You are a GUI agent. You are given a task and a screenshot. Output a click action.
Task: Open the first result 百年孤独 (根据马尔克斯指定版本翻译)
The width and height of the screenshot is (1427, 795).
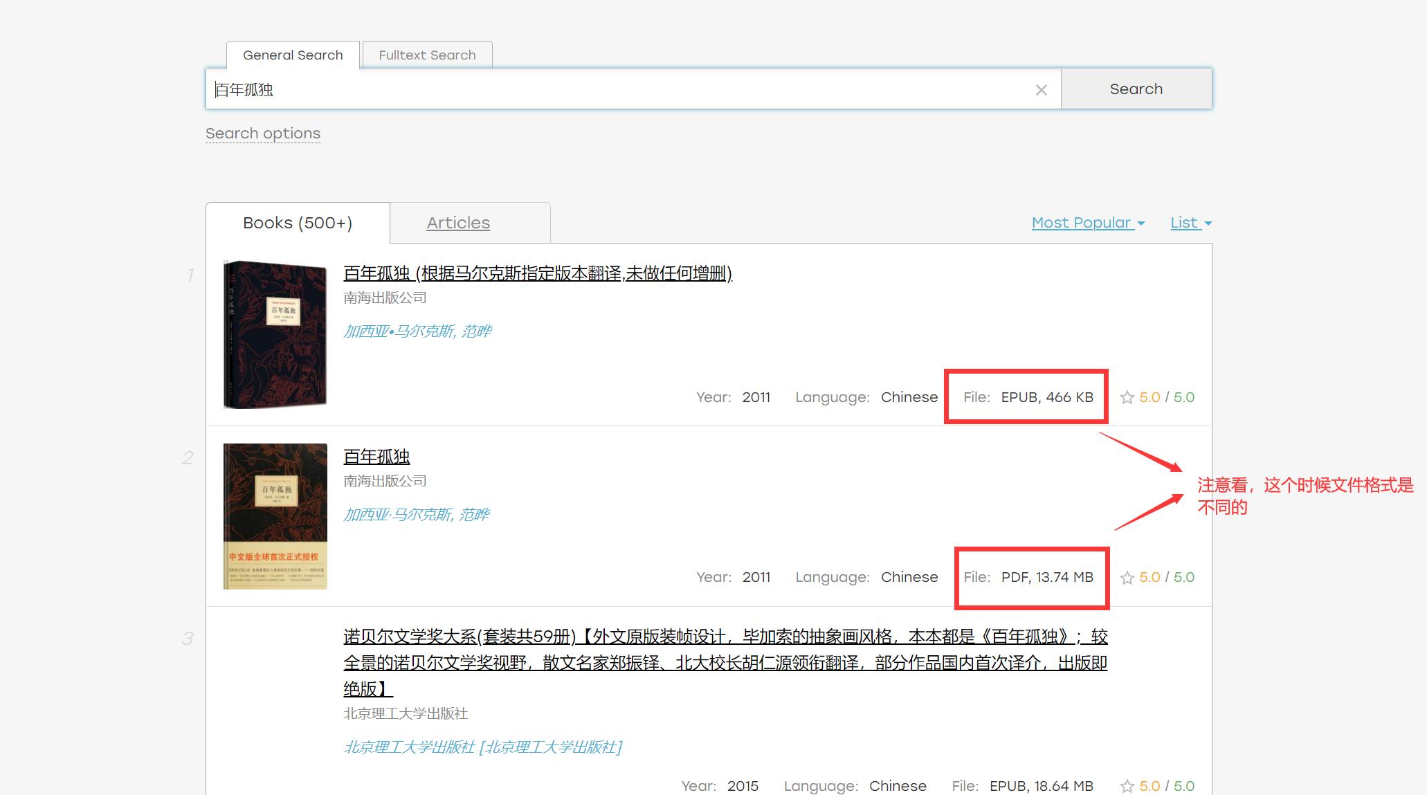(x=536, y=274)
